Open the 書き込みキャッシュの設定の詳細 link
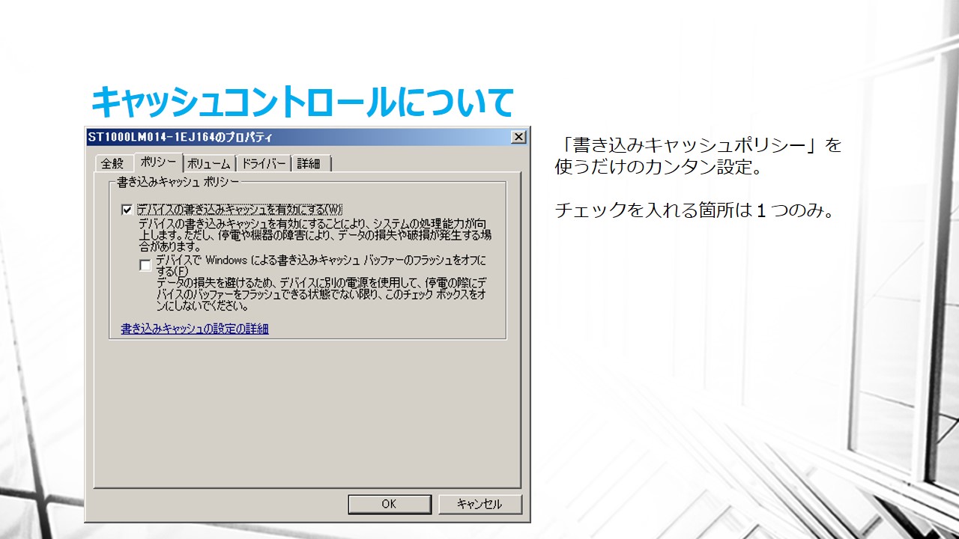The image size is (959, 539). pos(195,329)
